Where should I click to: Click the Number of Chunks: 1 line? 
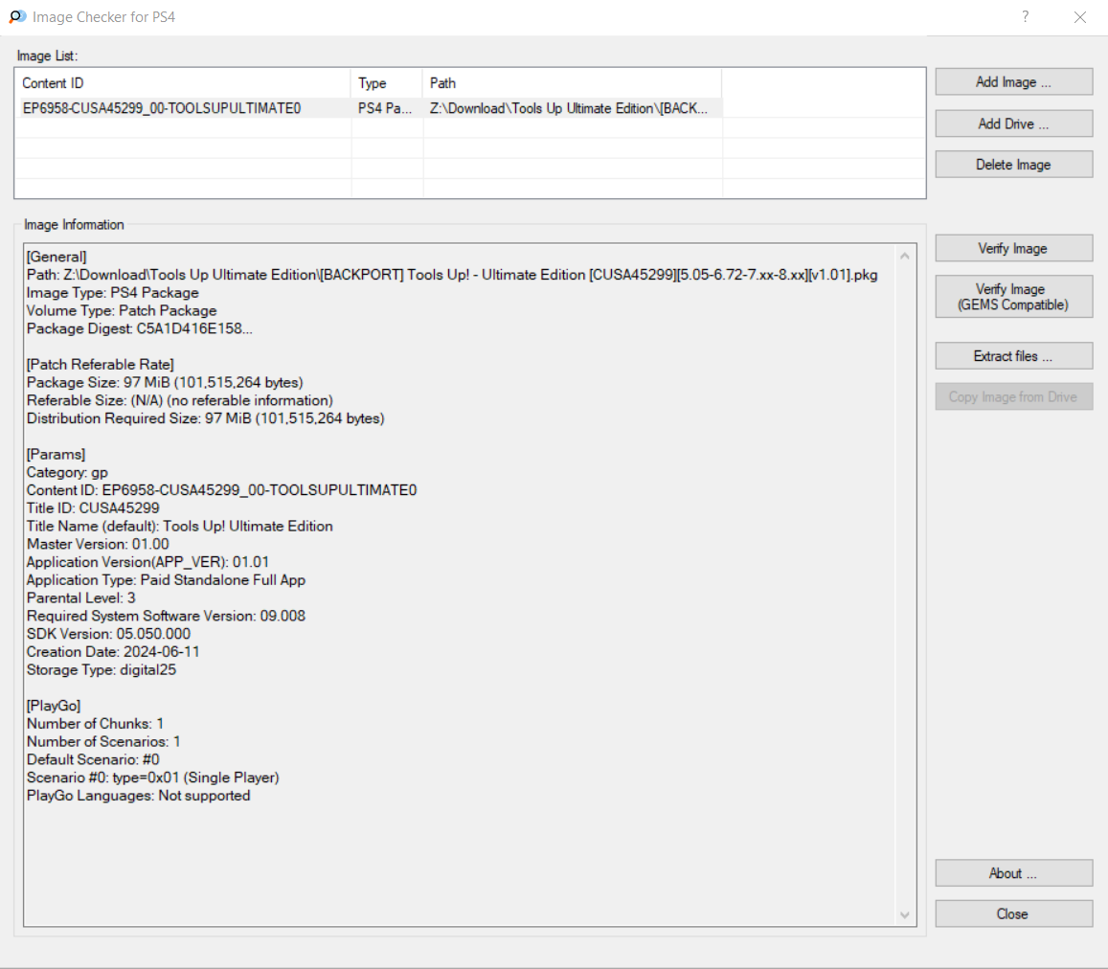(95, 724)
